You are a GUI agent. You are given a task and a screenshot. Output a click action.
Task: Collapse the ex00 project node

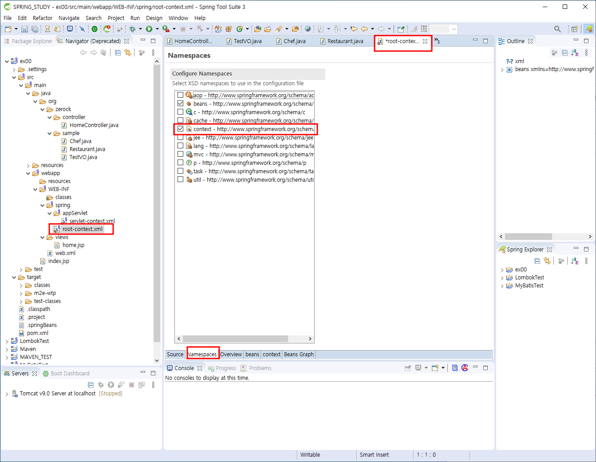click(x=7, y=61)
